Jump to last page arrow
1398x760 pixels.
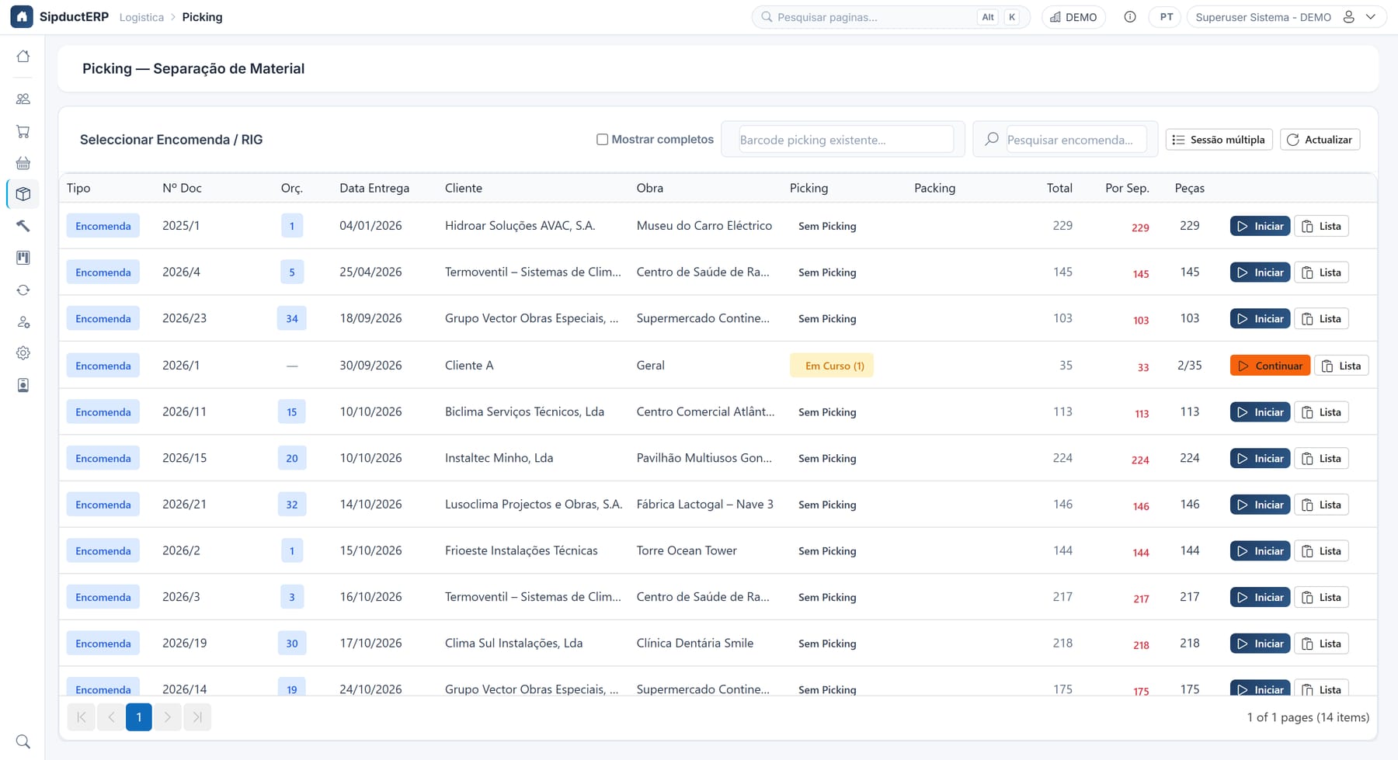(197, 717)
